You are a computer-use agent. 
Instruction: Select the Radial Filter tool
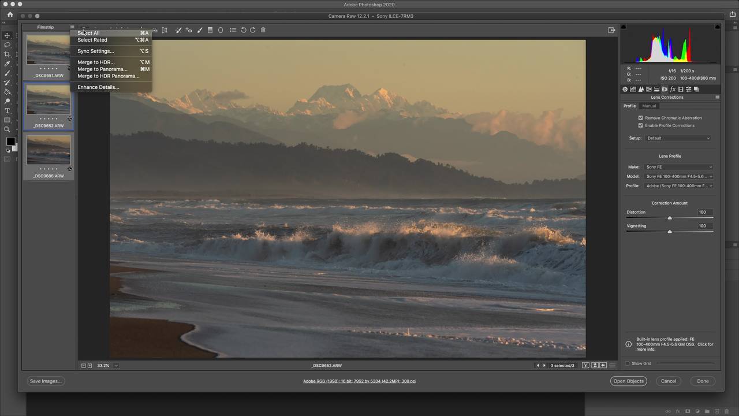click(x=221, y=30)
